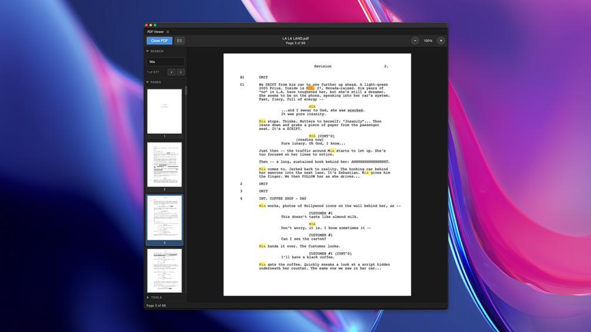591x332 pixels.
Task: Go to previous search result
Action: pos(172,72)
